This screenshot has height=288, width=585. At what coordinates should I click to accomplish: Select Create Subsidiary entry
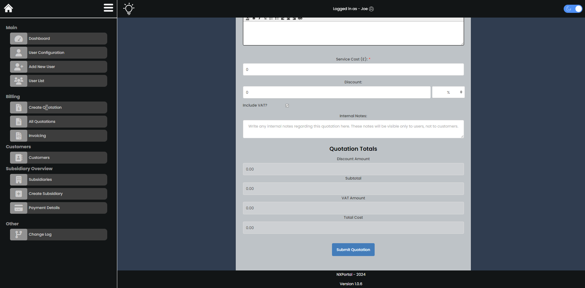(59, 194)
